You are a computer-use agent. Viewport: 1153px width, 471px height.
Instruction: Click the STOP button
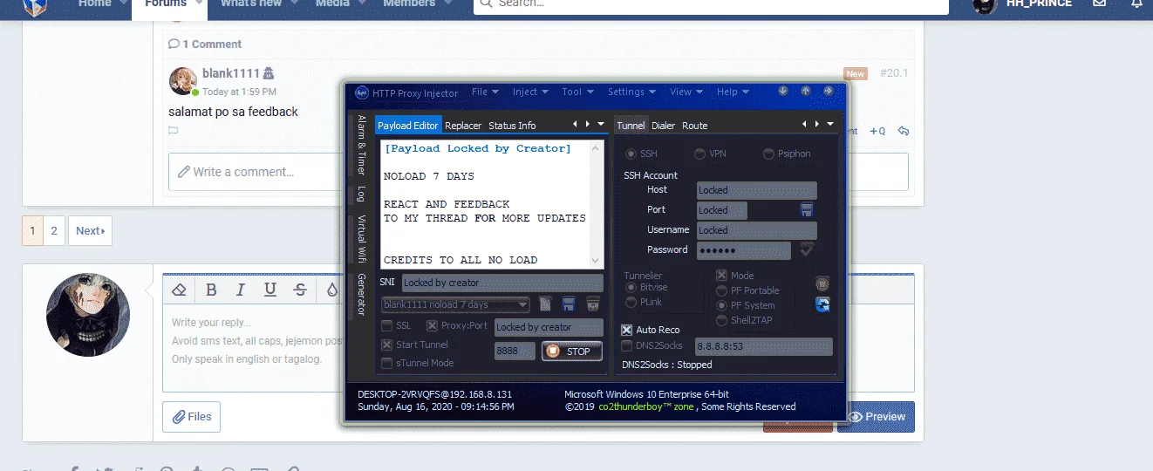571,352
